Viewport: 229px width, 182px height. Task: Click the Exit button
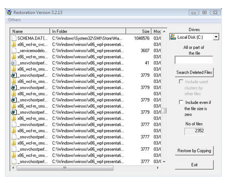(194, 165)
